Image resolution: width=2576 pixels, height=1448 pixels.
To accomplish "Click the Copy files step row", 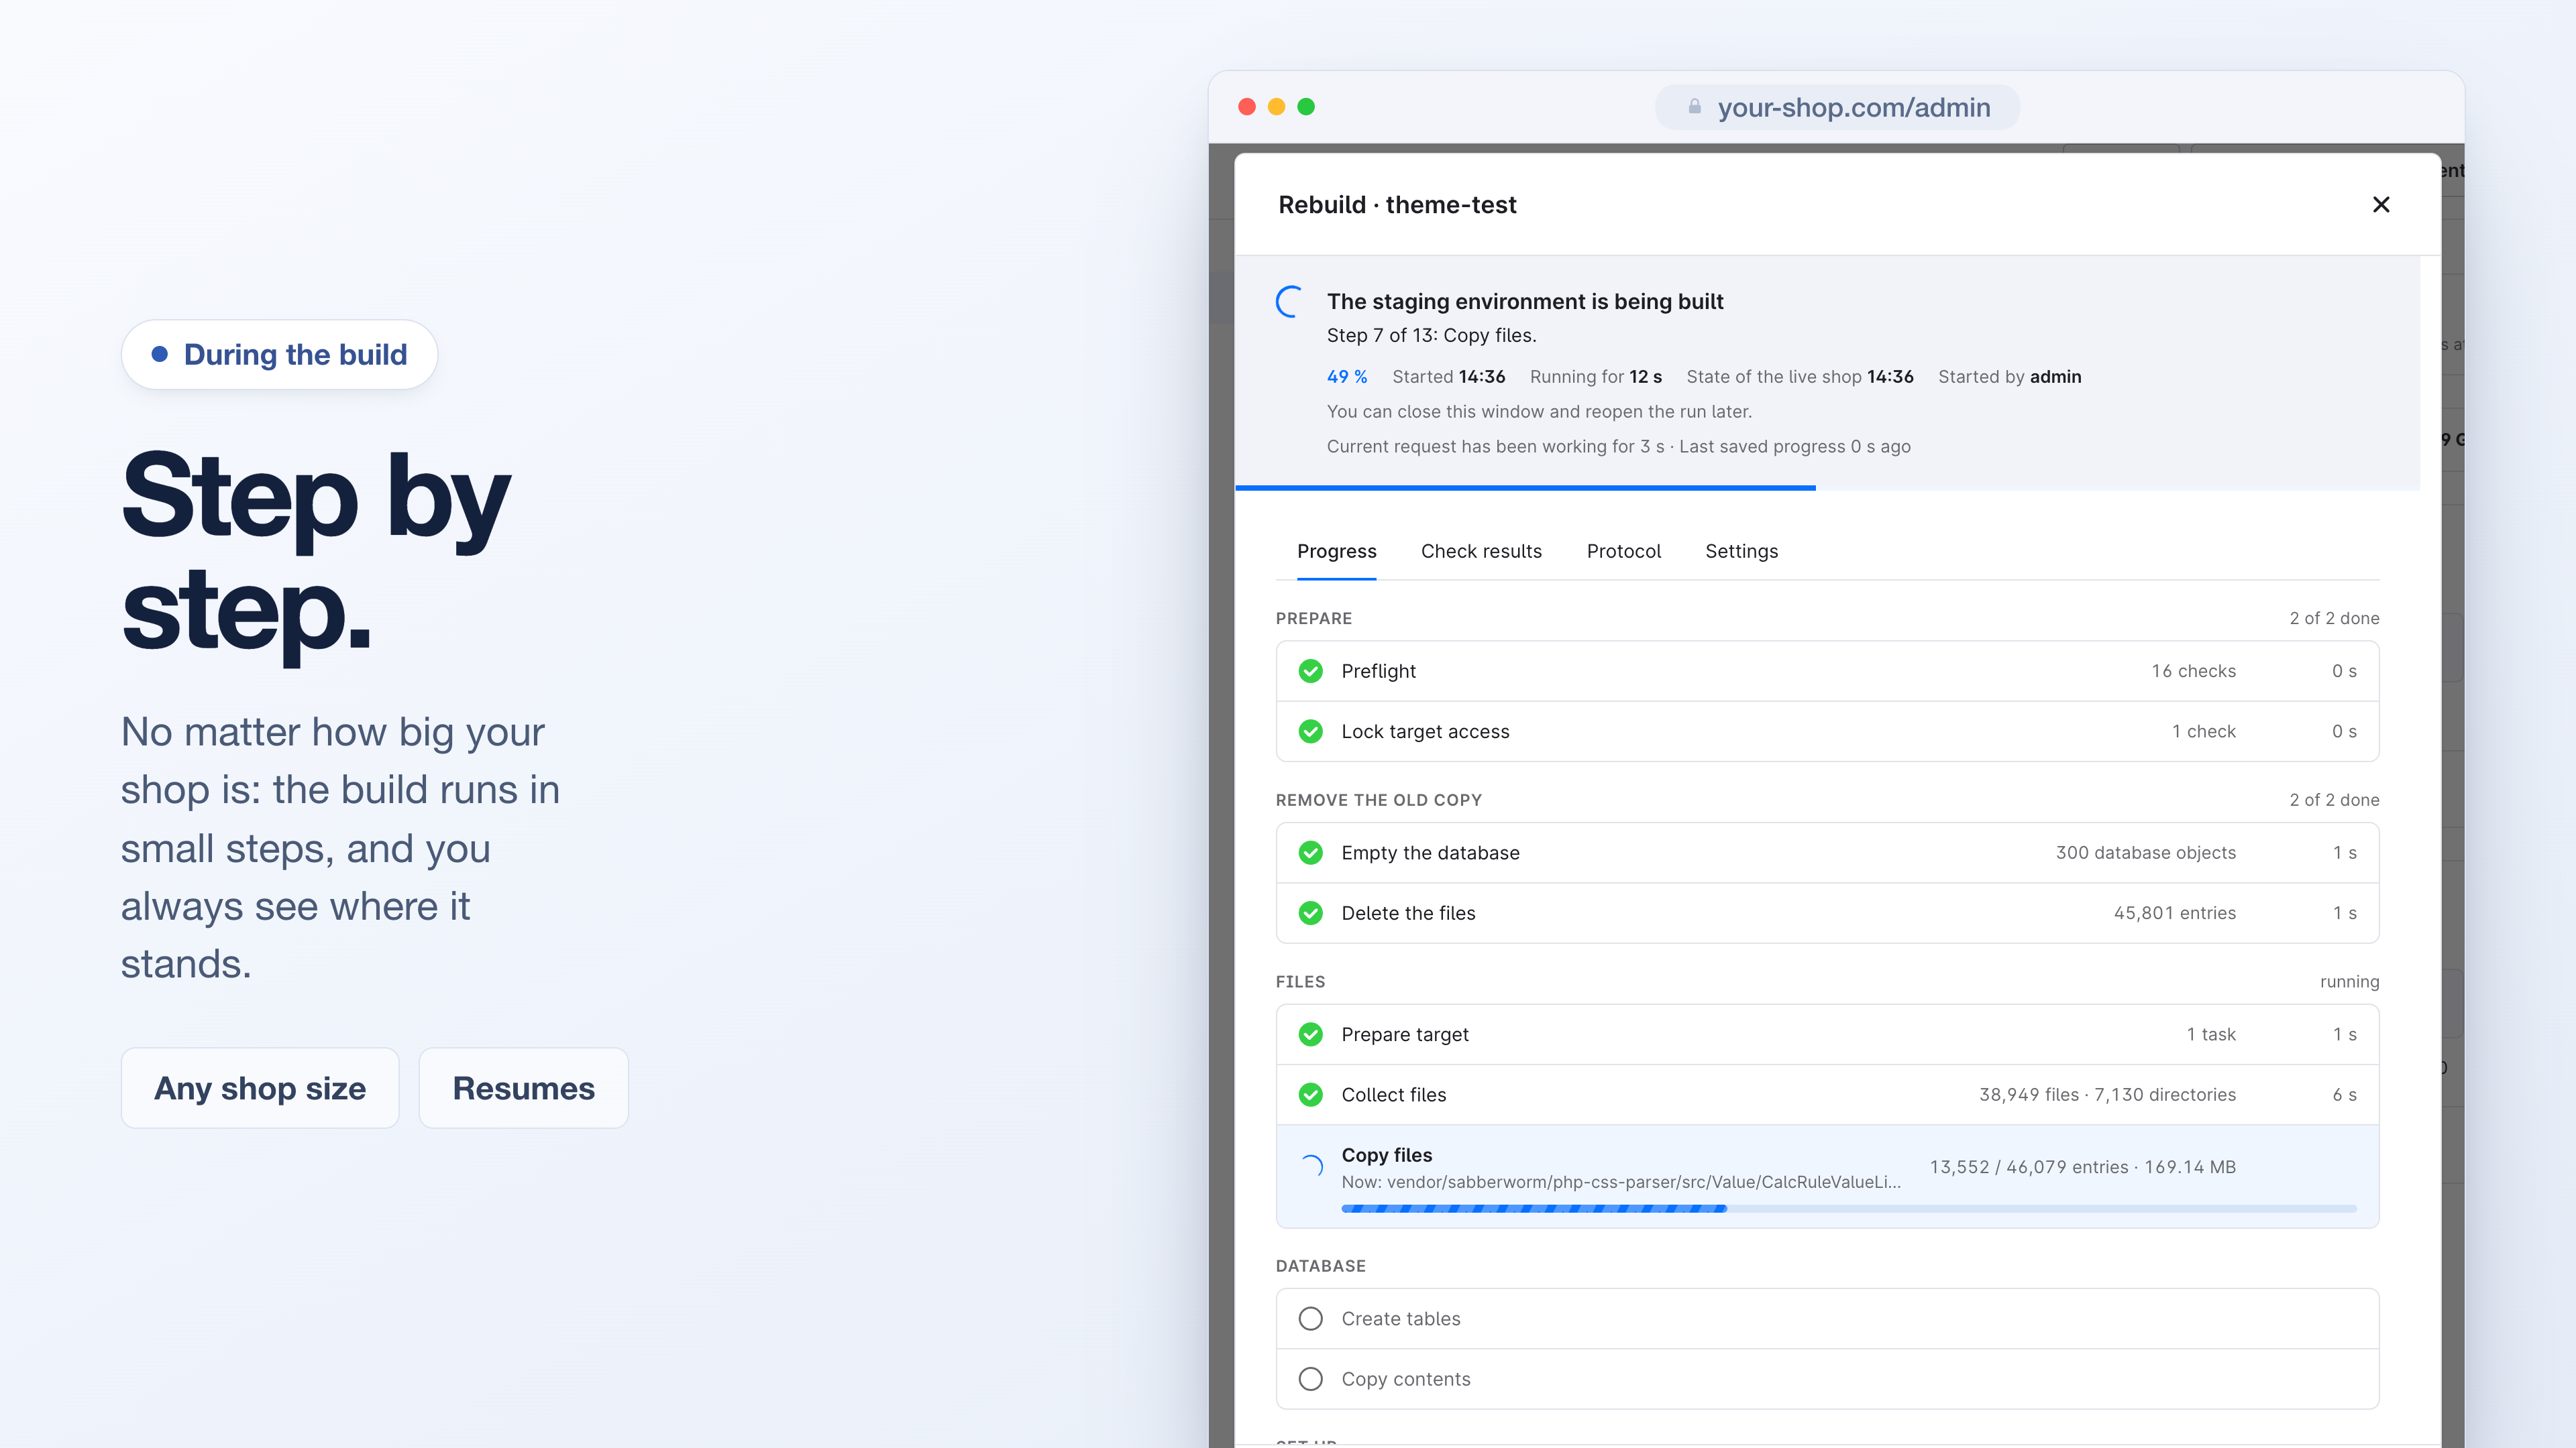I will 1827,1176.
